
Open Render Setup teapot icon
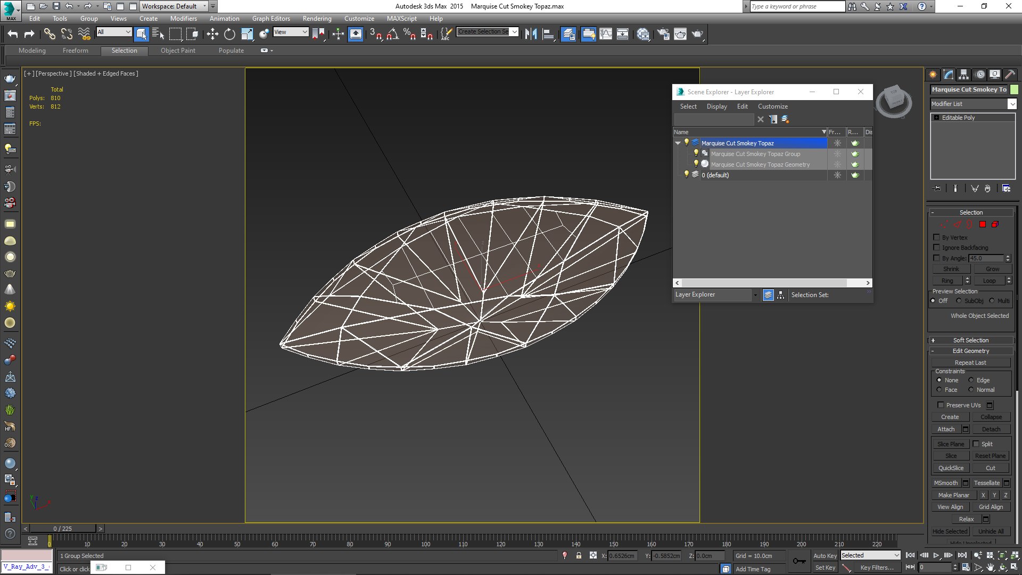click(x=663, y=34)
